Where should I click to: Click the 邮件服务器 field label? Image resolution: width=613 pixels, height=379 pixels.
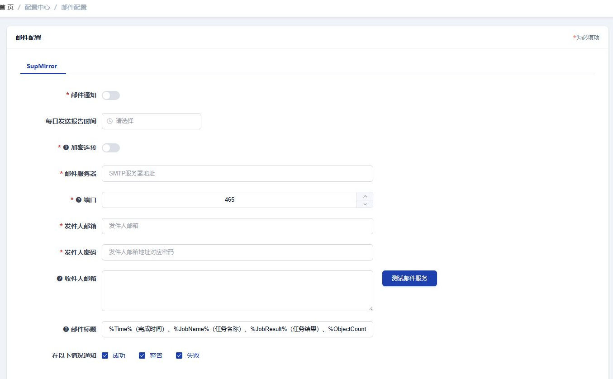(x=81, y=174)
